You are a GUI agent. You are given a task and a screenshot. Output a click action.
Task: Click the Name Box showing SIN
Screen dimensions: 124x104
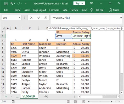(x=10, y=18)
